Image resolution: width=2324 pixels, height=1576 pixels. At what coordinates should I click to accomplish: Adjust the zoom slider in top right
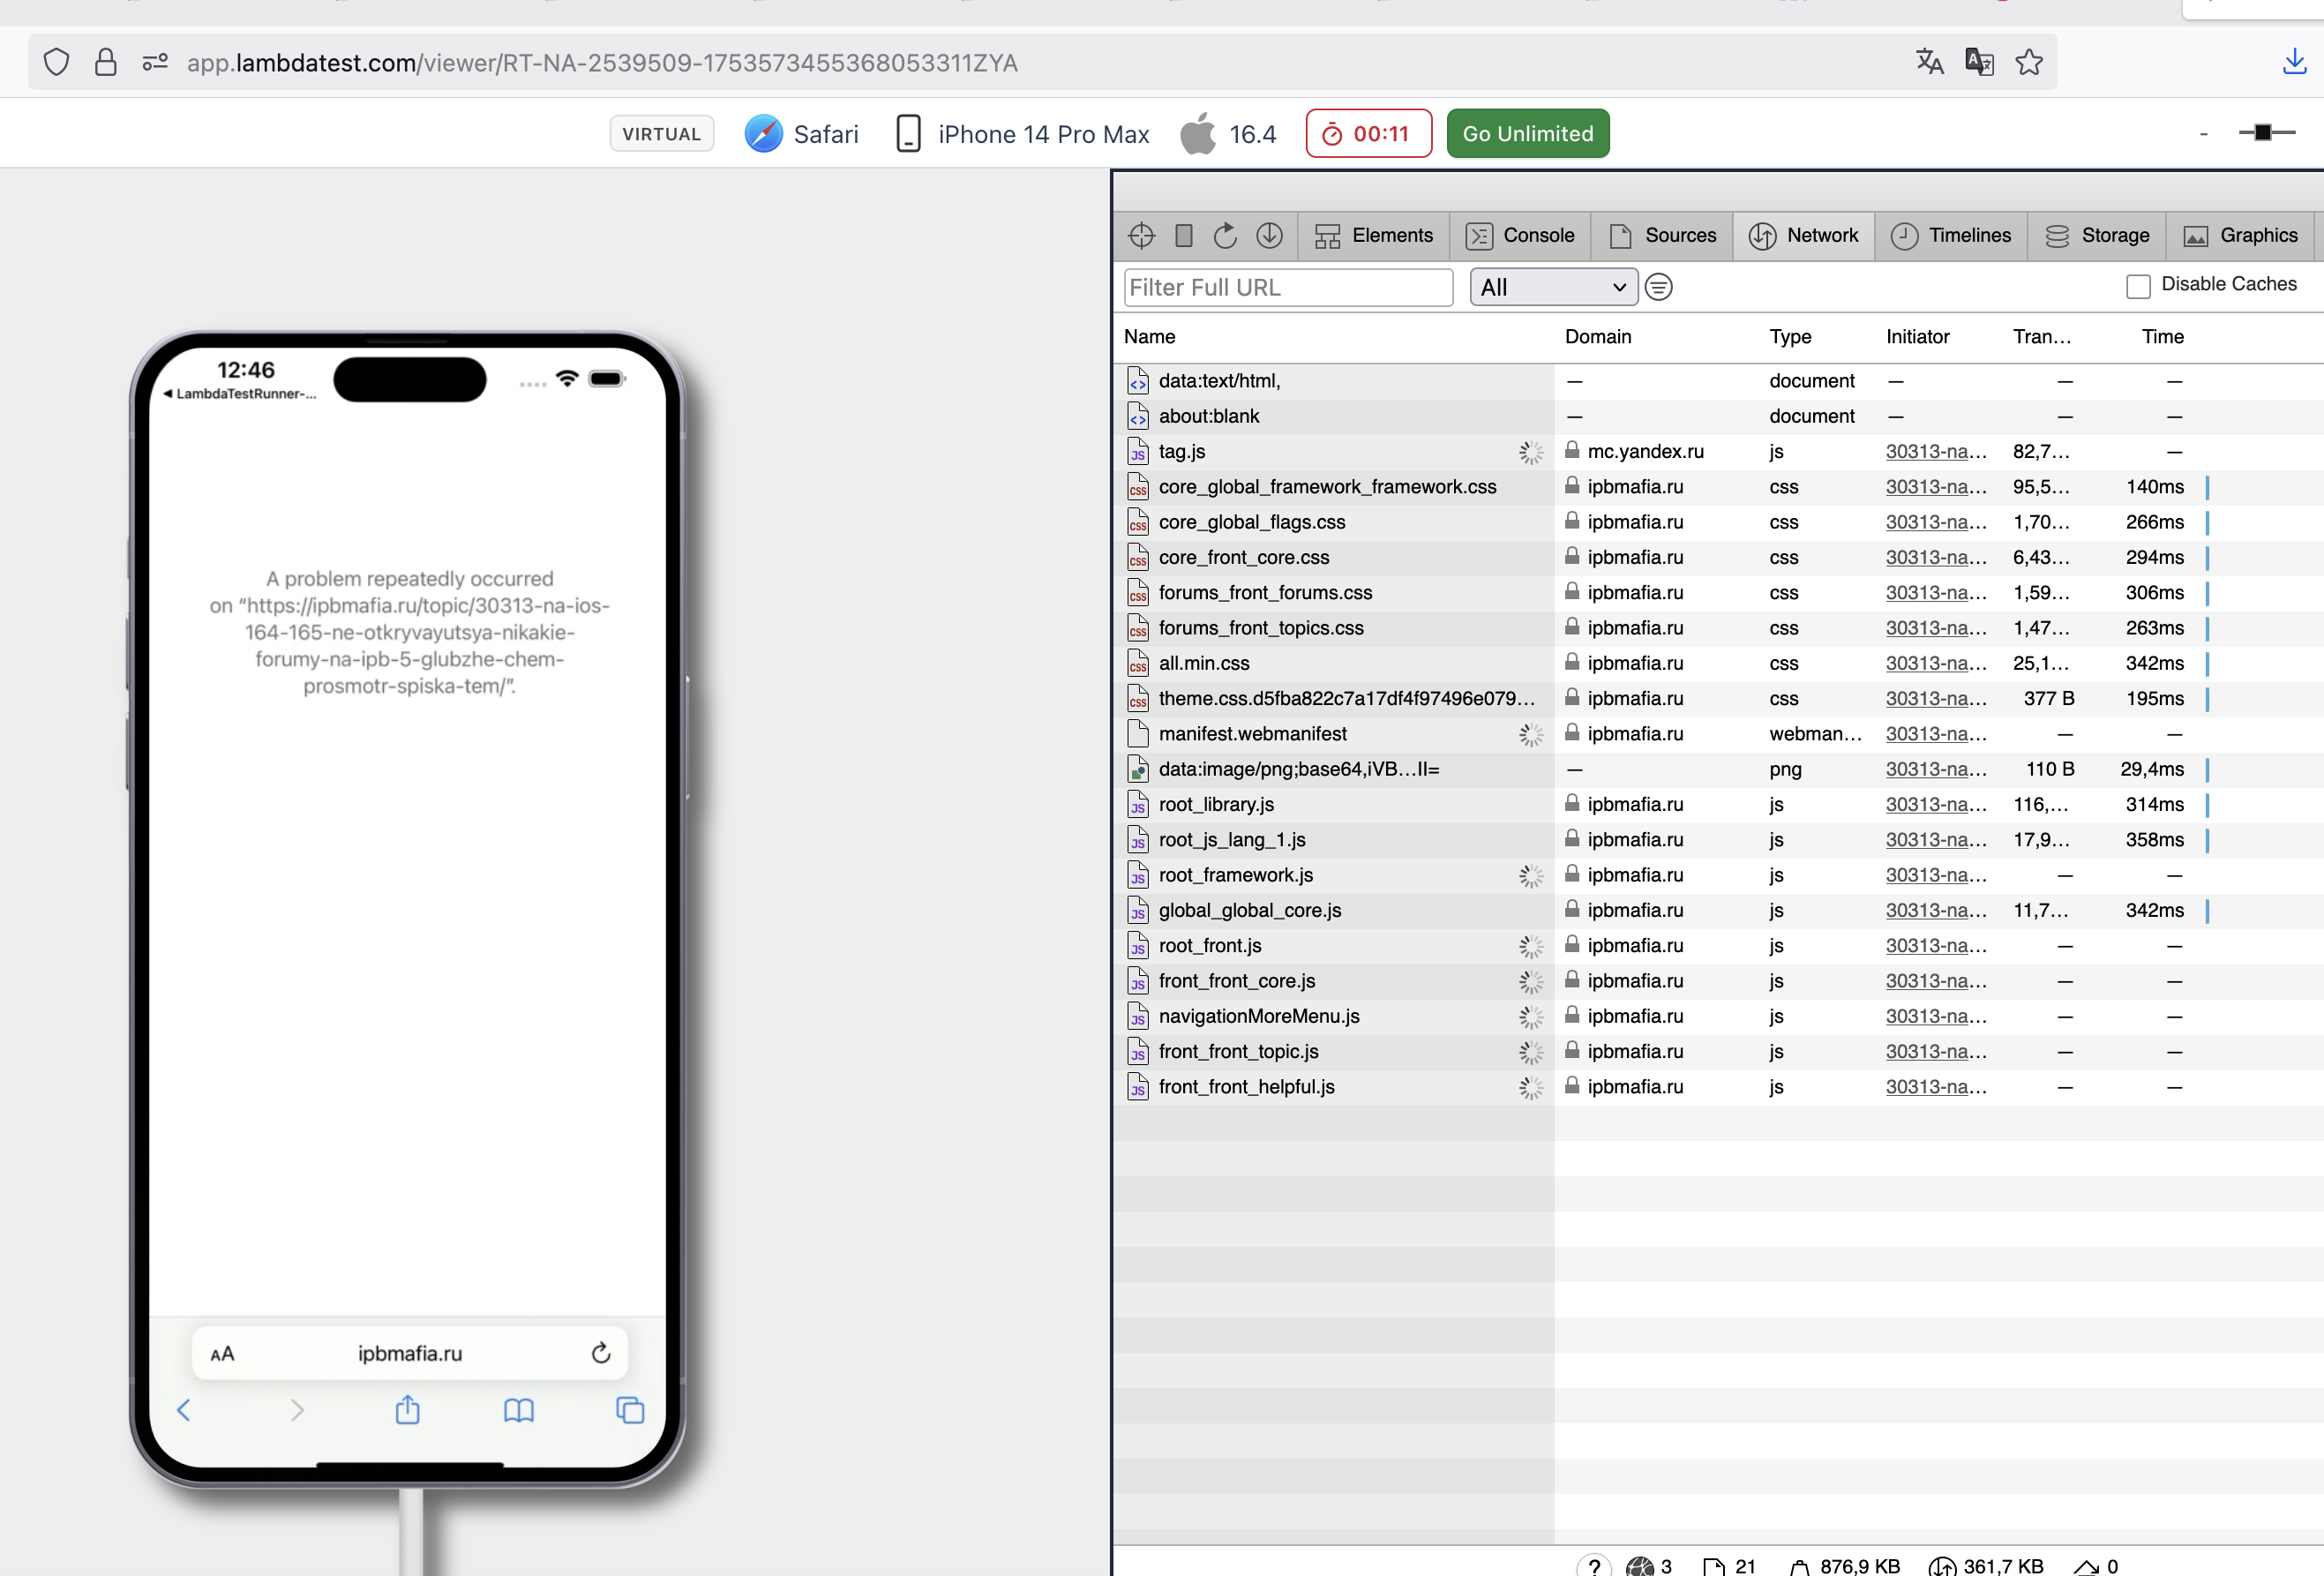(x=2264, y=133)
